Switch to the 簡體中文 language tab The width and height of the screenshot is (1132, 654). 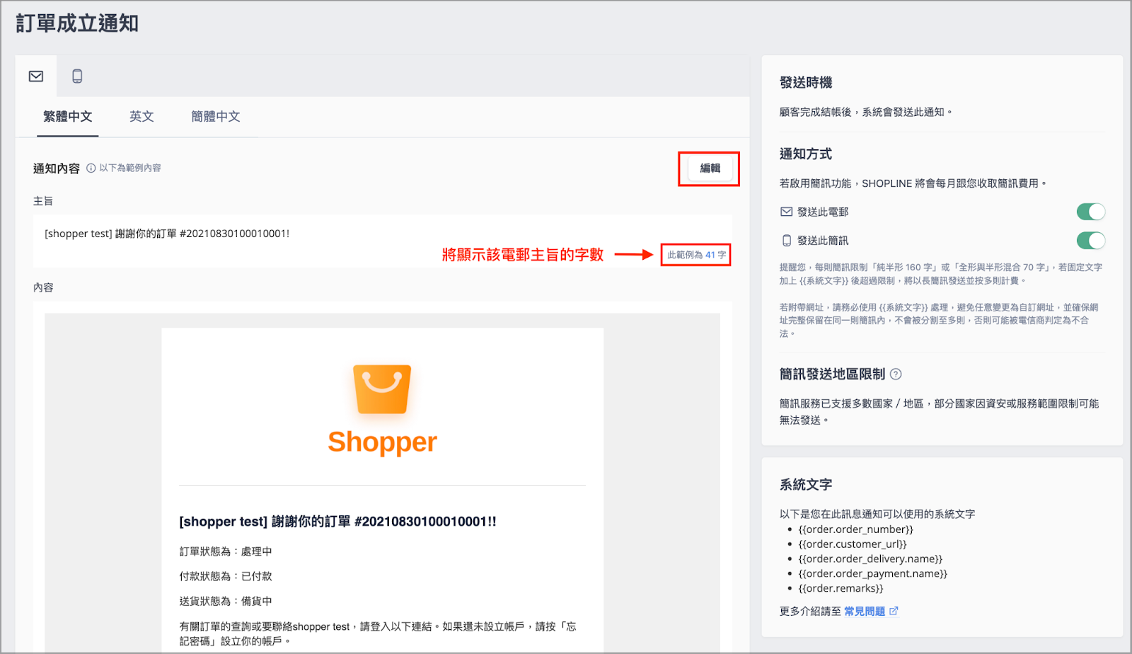pyautogui.click(x=216, y=117)
